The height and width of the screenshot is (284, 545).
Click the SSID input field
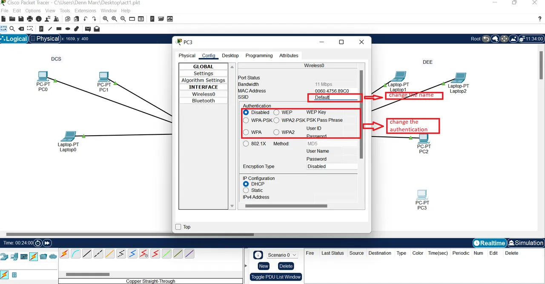tap(336, 97)
